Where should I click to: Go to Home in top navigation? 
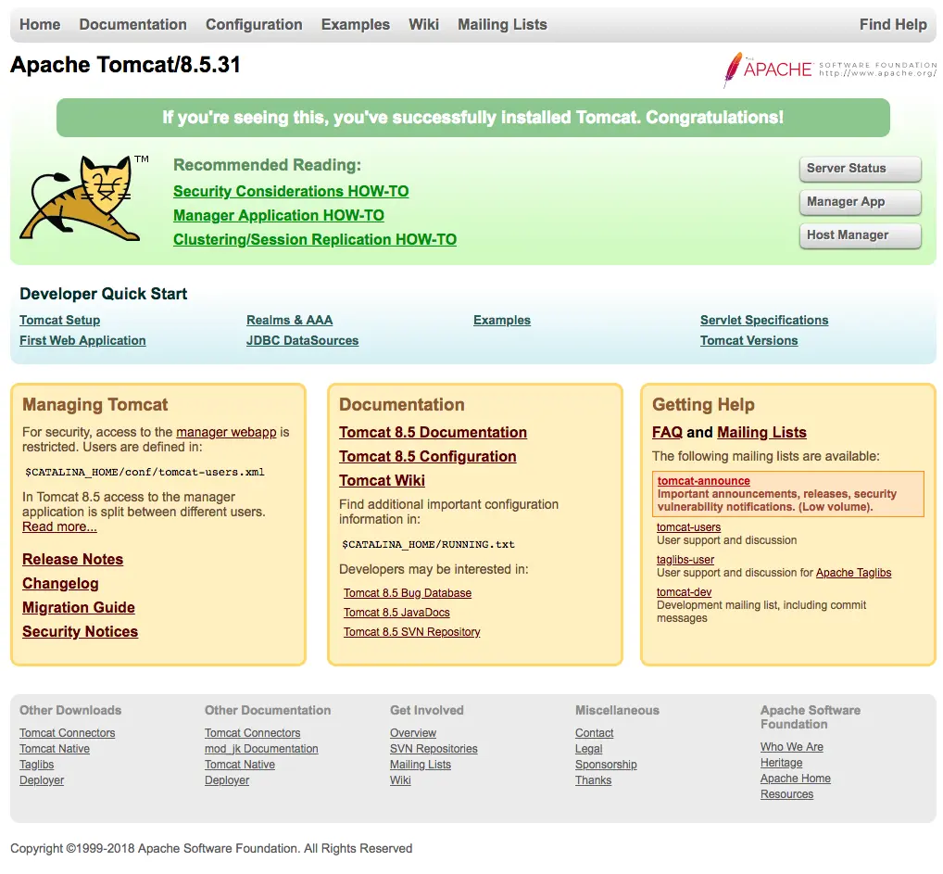(x=40, y=25)
